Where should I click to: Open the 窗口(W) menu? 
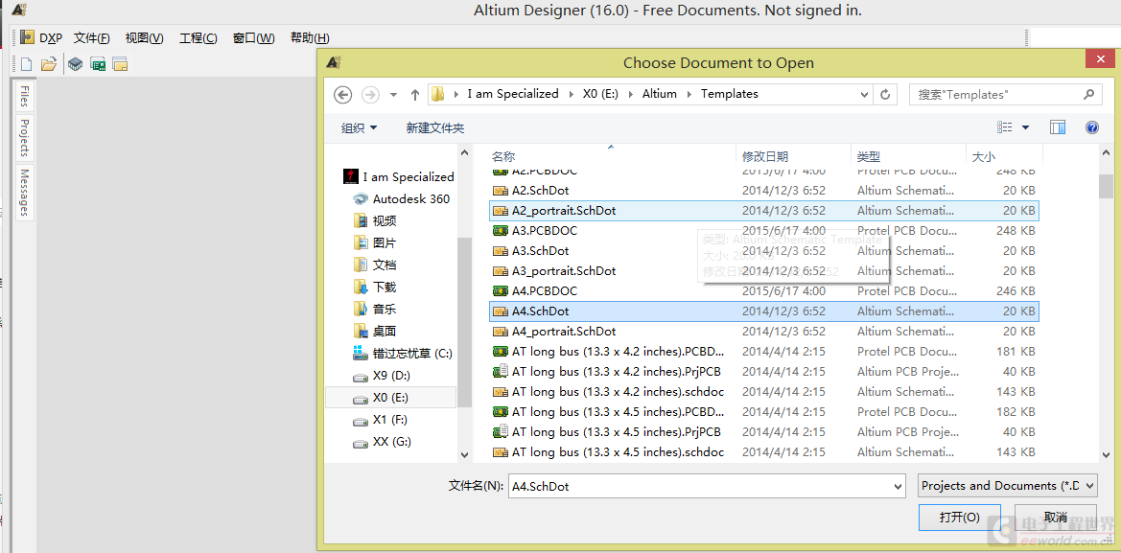[x=254, y=38]
